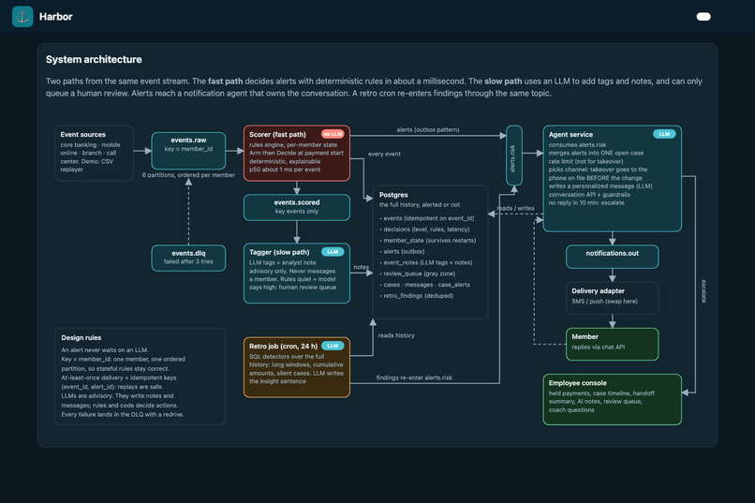Click "Every failure lands in the DLQ" rule
The height and width of the screenshot is (503, 755).
pyautogui.click(x=123, y=414)
